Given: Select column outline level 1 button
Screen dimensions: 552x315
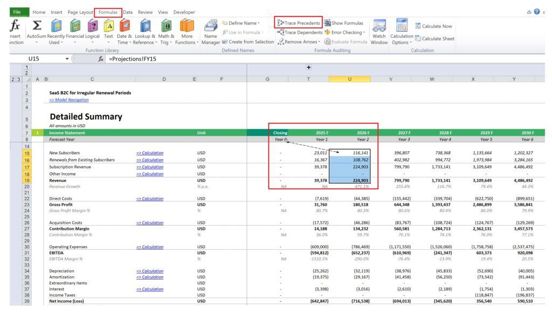Looking at the screenshot, I should tap(26, 67).
